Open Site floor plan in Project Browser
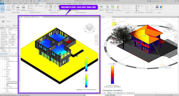Viewport: 179px width, 96px height. [7, 68]
